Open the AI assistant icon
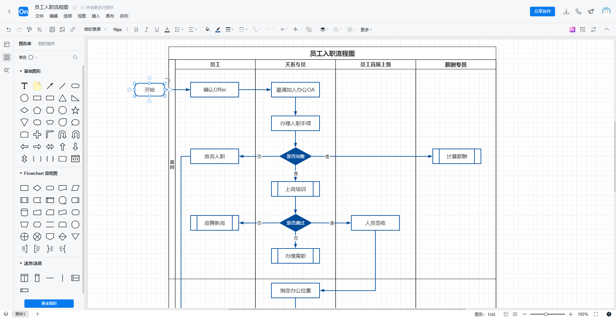Image resolution: width=616 pixels, height=318 pixels. [x=572, y=29]
